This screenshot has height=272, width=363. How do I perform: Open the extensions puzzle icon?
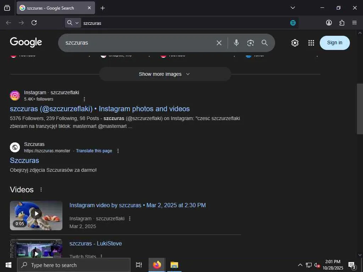click(342, 23)
